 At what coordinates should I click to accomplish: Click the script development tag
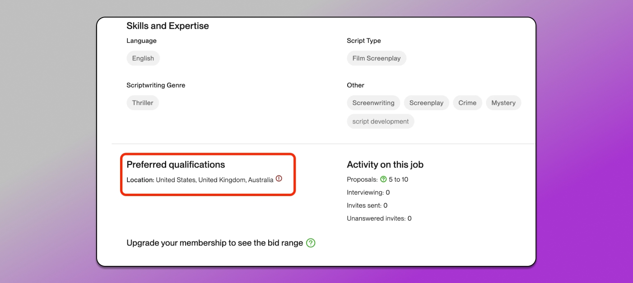click(380, 121)
